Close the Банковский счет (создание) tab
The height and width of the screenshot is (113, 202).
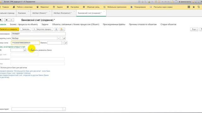(x=104, y=11)
